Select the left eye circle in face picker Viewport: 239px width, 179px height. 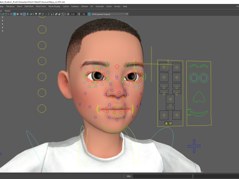coord(194,78)
